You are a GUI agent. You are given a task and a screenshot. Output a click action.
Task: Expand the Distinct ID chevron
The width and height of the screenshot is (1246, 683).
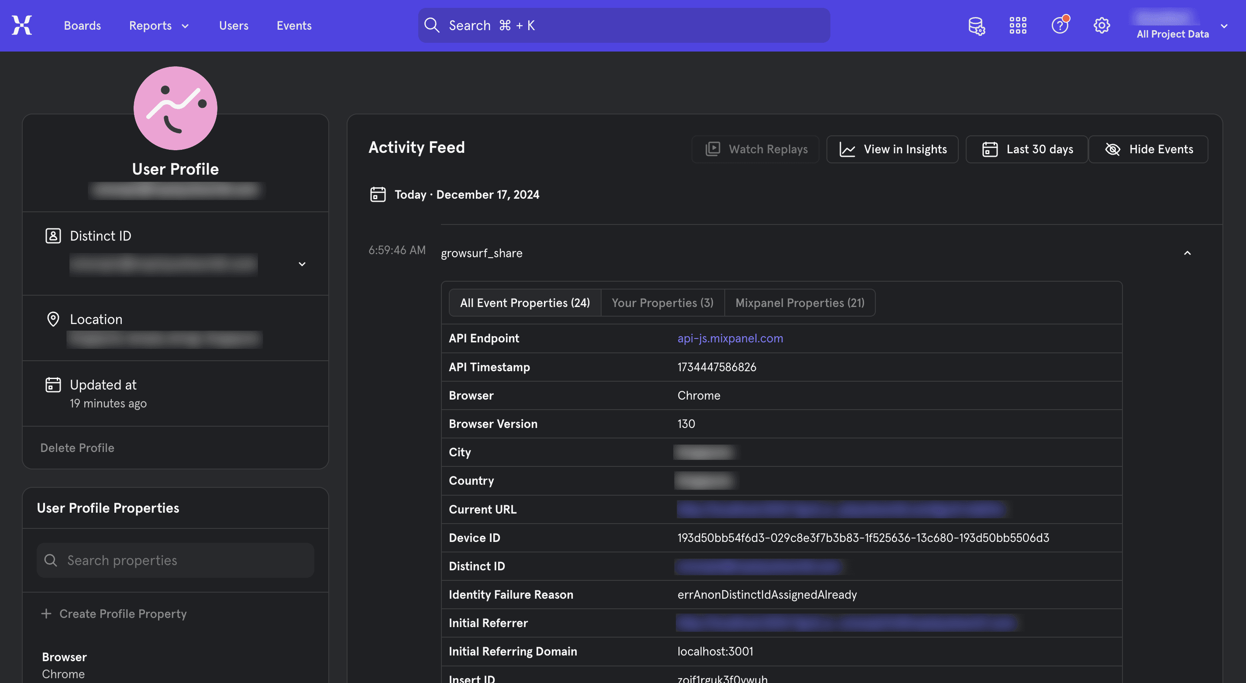point(301,264)
